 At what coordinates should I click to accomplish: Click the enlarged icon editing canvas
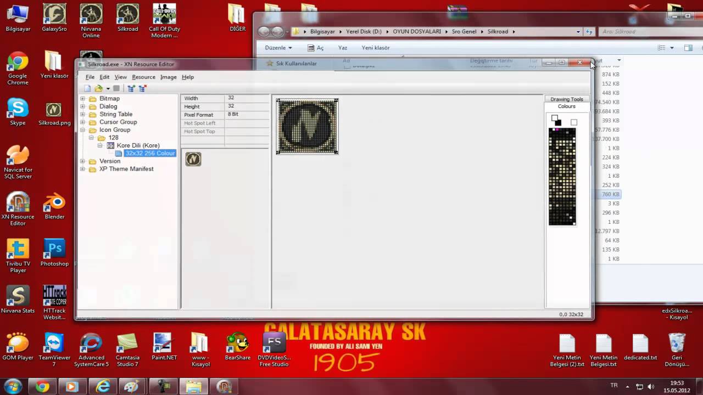coord(307,126)
